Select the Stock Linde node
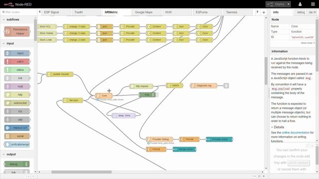Viewport: 319px width, 179px height. 47,40
